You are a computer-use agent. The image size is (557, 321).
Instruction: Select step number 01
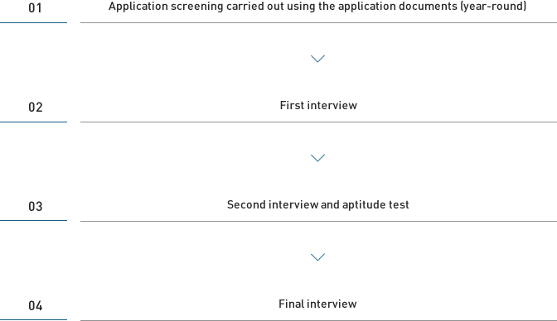[35, 7]
